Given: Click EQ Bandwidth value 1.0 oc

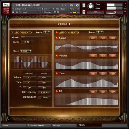Looking at the screenshot, I should tap(45, 97).
